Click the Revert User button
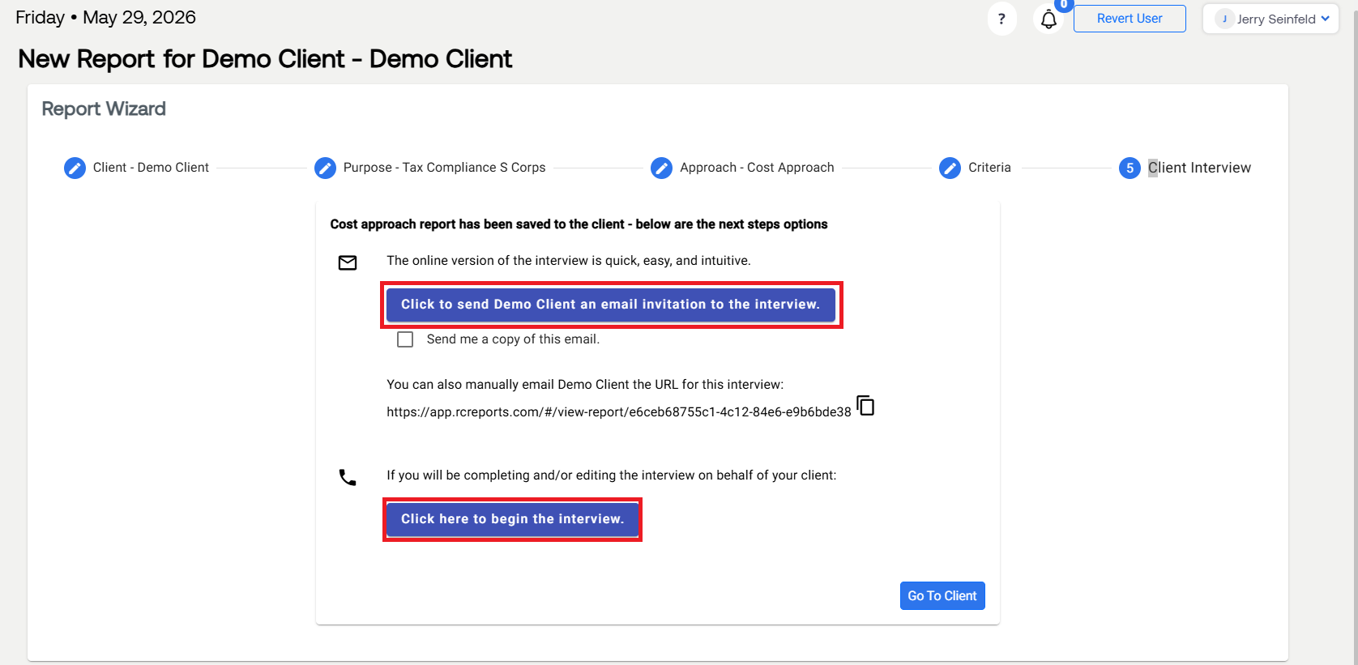The image size is (1358, 665). (x=1130, y=19)
